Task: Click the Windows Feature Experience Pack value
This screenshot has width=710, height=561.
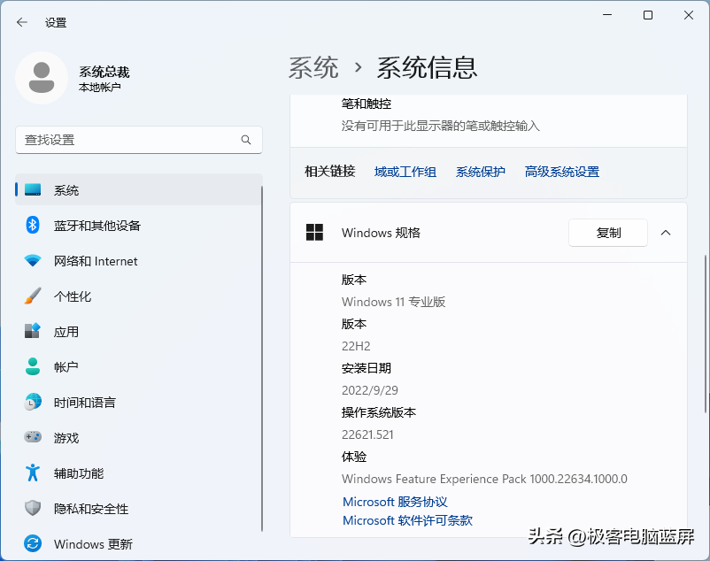Action: tap(484, 479)
